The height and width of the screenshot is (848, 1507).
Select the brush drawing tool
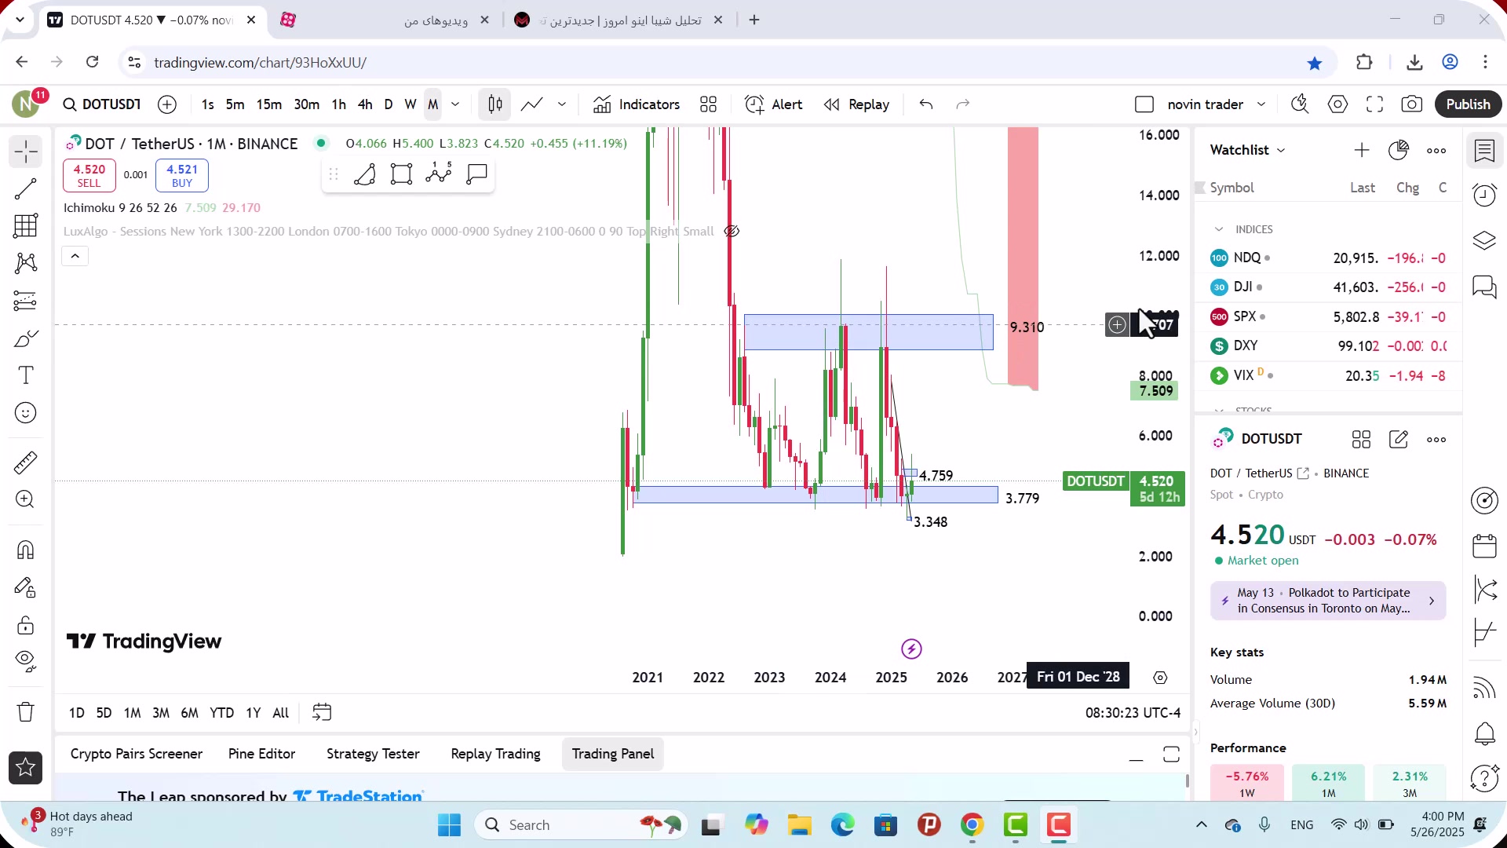pyautogui.click(x=25, y=338)
